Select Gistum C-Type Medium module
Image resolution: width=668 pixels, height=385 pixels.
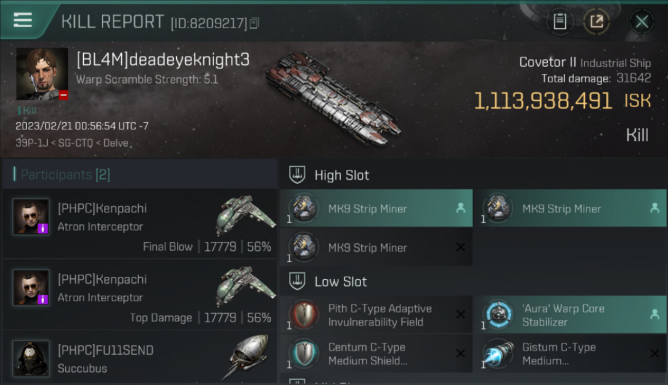(x=569, y=354)
